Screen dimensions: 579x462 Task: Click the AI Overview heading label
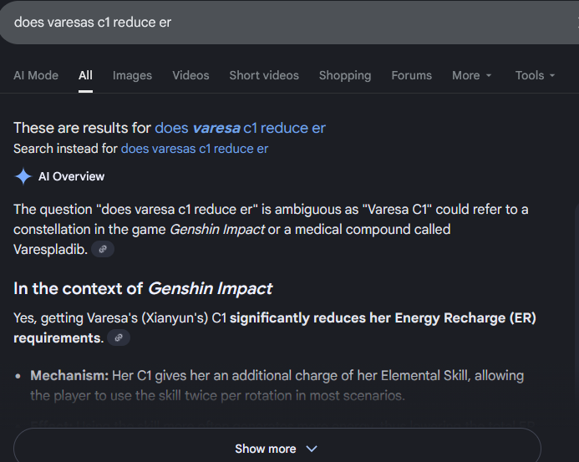pyautogui.click(x=72, y=176)
